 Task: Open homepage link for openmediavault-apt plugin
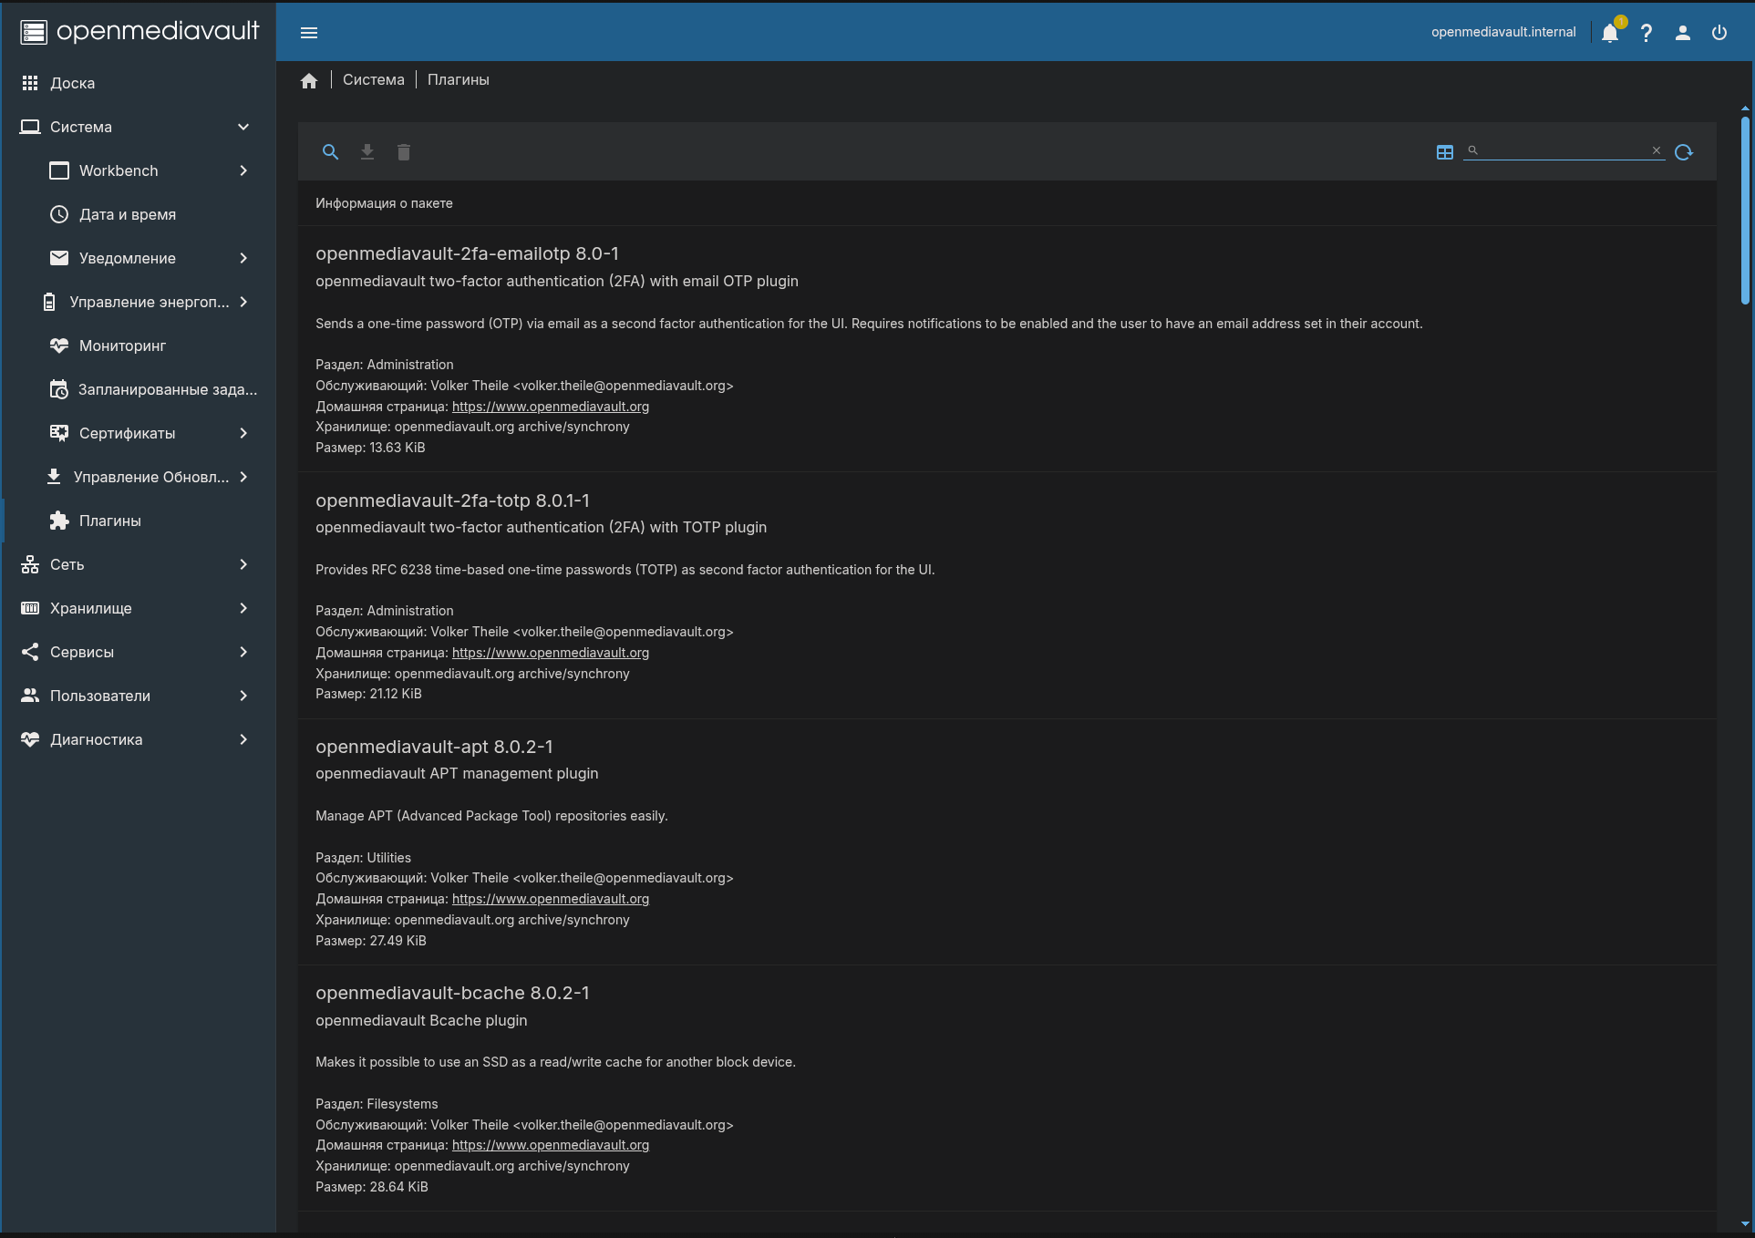click(x=551, y=899)
